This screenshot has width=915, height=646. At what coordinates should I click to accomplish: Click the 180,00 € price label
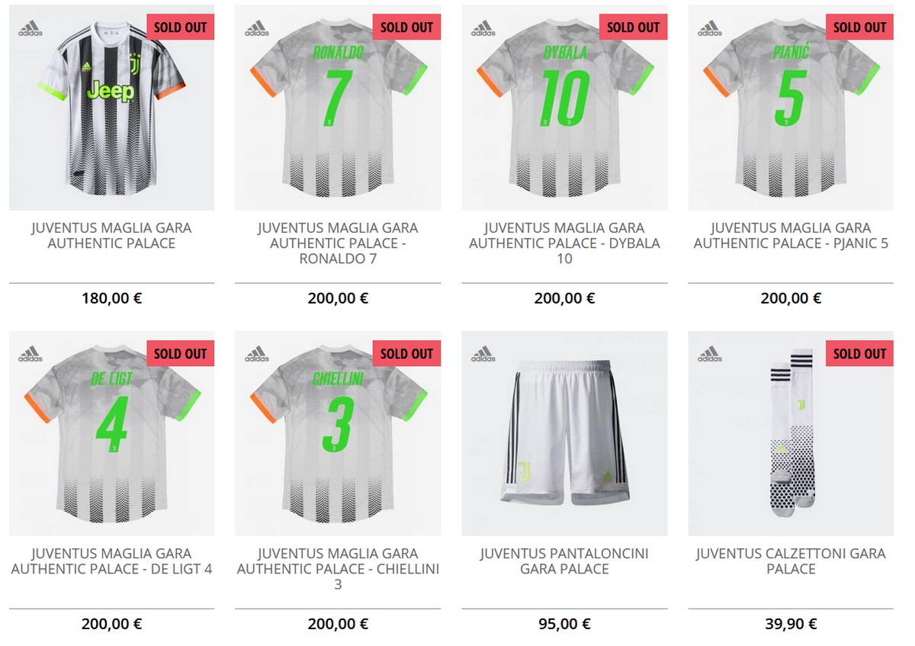coord(111,298)
